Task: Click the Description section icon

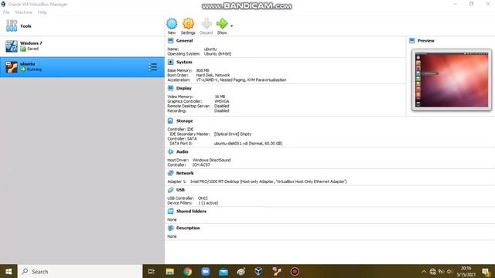Action: coord(170,228)
